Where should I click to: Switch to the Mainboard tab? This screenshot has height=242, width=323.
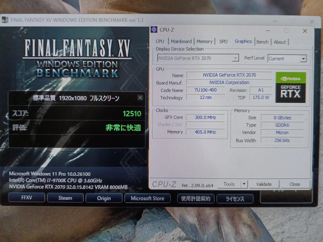pyautogui.click(x=181, y=42)
